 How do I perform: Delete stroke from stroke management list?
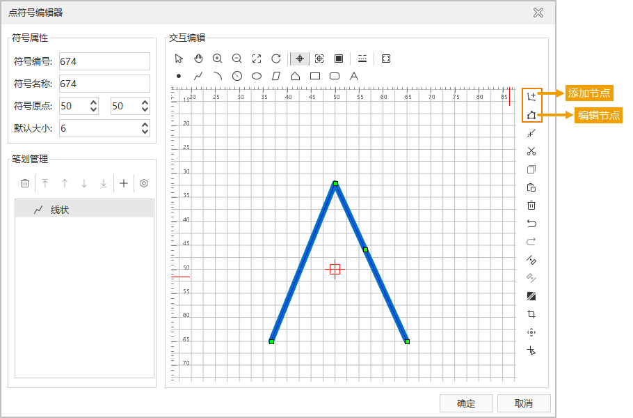pyautogui.click(x=25, y=183)
